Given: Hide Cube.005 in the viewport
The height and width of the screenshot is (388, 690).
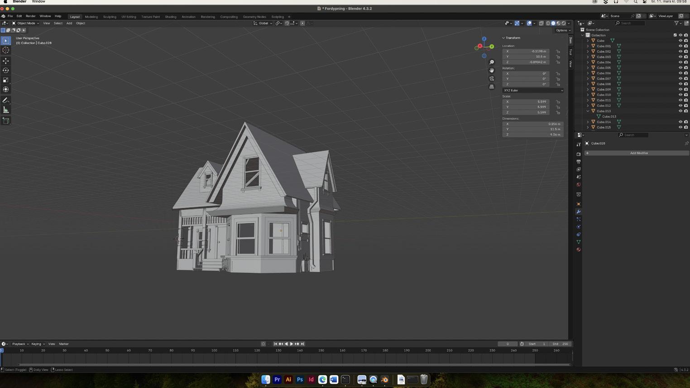Looking at the screenshot, I should tap(680, 67).
